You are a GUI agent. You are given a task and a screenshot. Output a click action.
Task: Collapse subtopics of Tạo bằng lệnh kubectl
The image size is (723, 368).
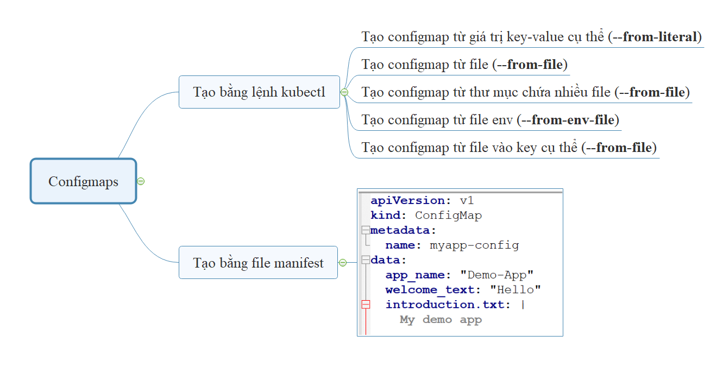344,92
